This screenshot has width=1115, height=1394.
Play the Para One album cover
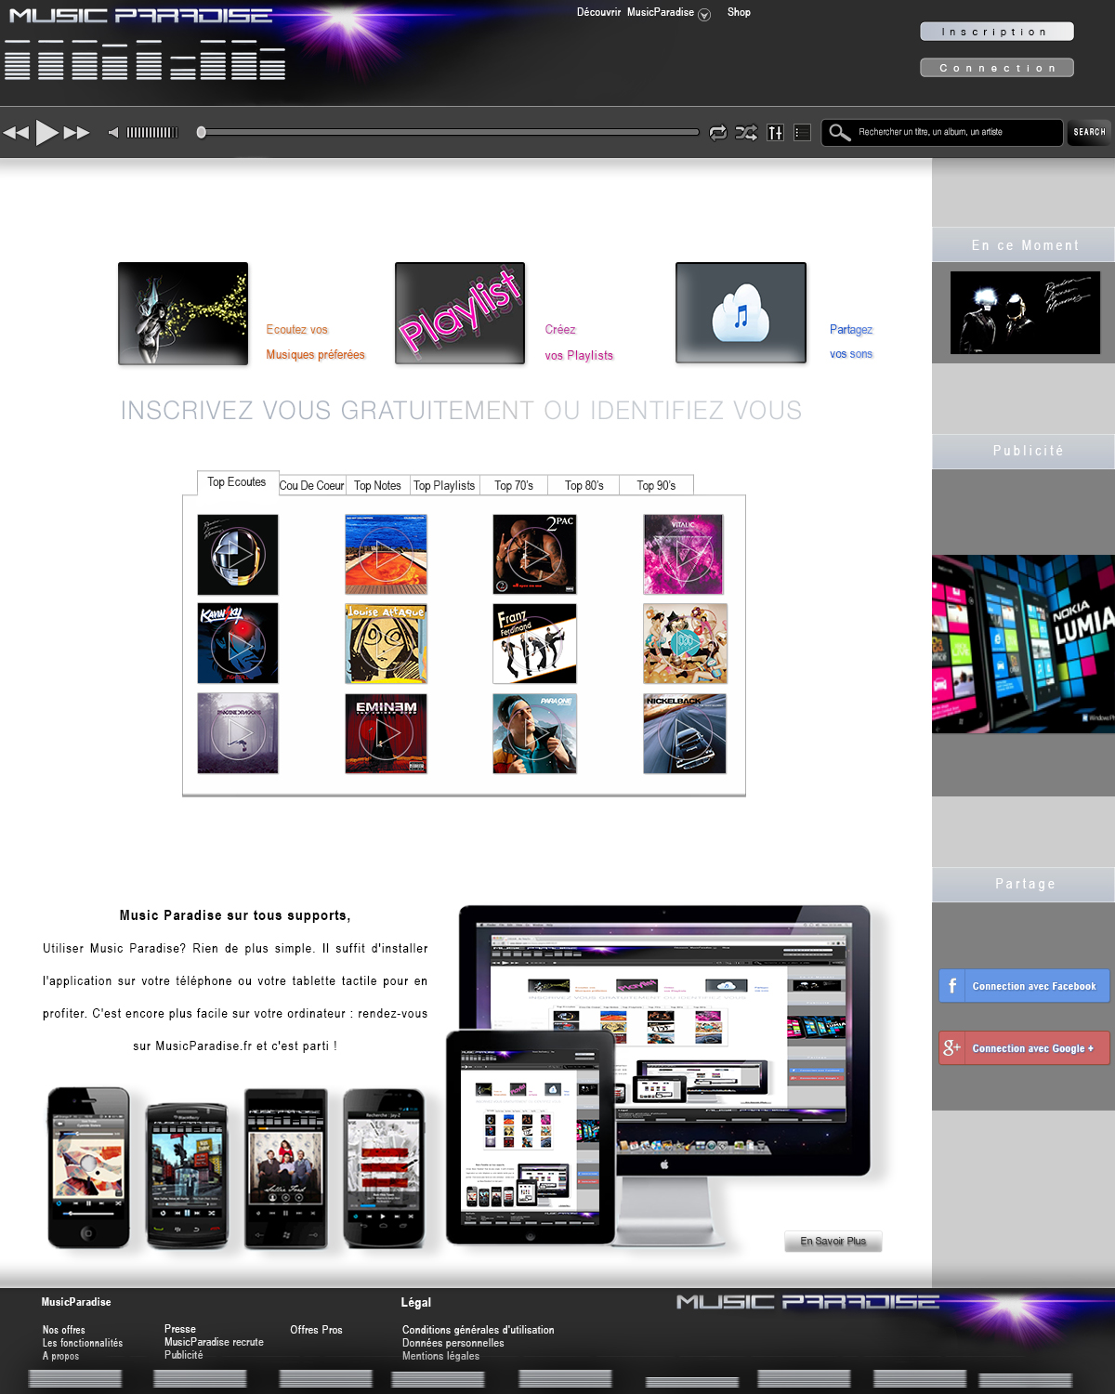534,733
